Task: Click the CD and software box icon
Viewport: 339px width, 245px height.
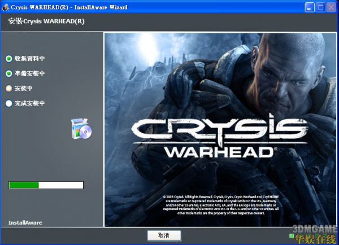Action: 81,129
